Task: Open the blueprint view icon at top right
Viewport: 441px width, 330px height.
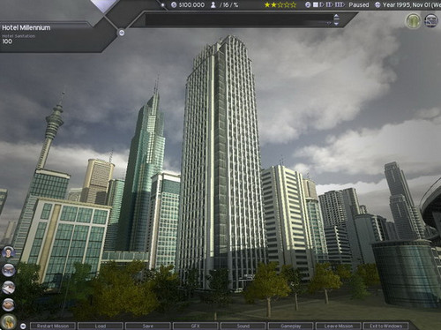Action: coord(430,21)
